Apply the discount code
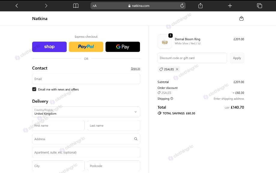Image resolution: width=276 pixels, height=173 pixels. (x=237, y=58)
